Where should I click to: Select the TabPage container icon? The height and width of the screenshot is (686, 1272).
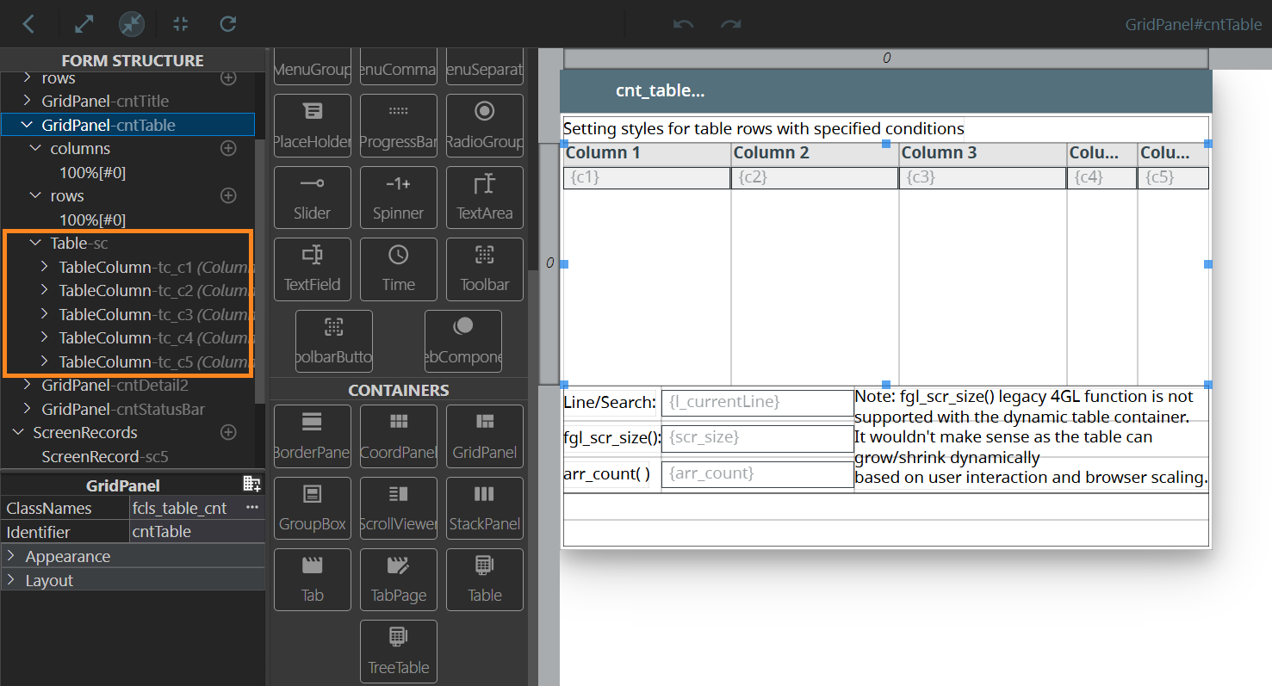pyautogui.click(x=398, y=579)
